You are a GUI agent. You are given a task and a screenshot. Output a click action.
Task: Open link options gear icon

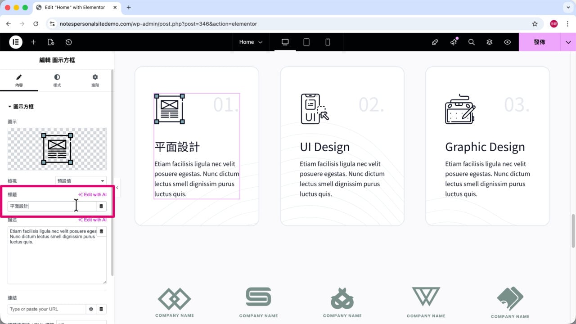(91, 309)
